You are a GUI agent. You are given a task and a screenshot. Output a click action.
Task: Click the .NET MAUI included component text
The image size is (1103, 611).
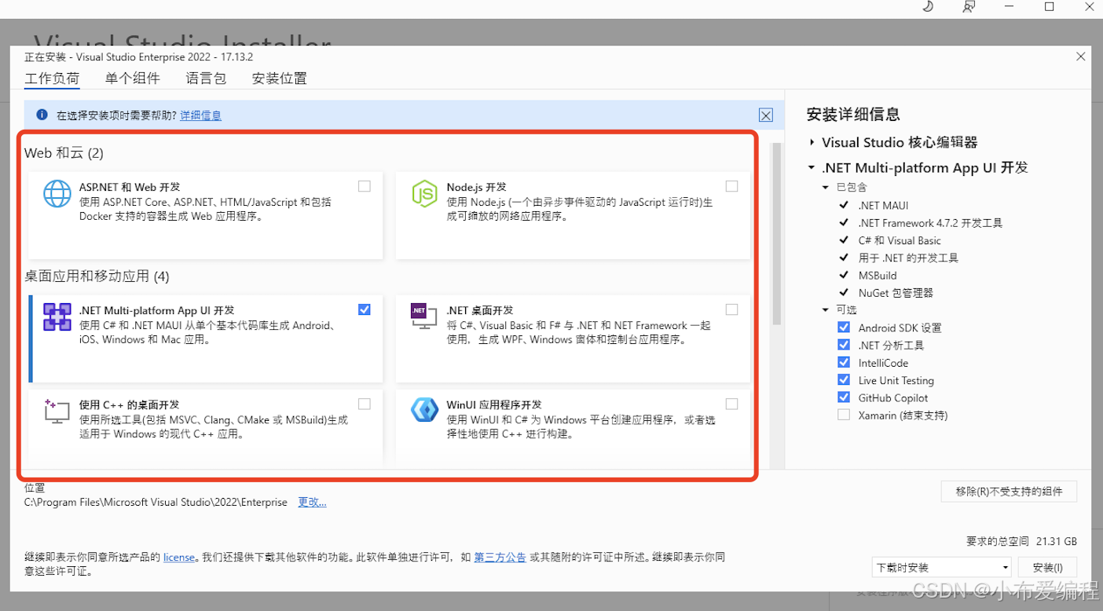(883, 206)
